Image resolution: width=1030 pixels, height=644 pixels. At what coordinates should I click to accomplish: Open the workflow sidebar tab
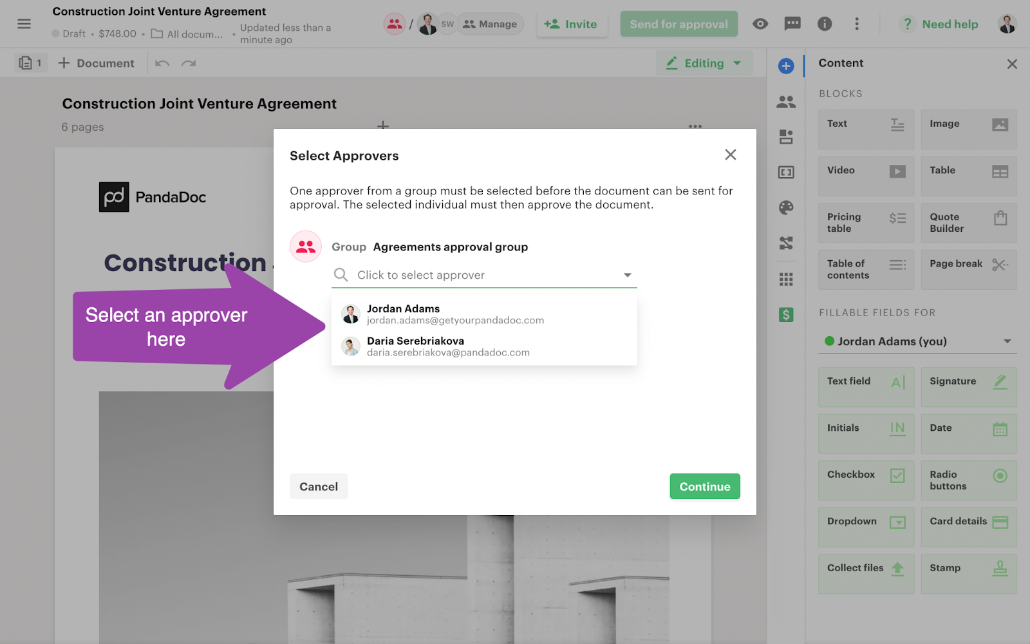[x=786, y=243]
